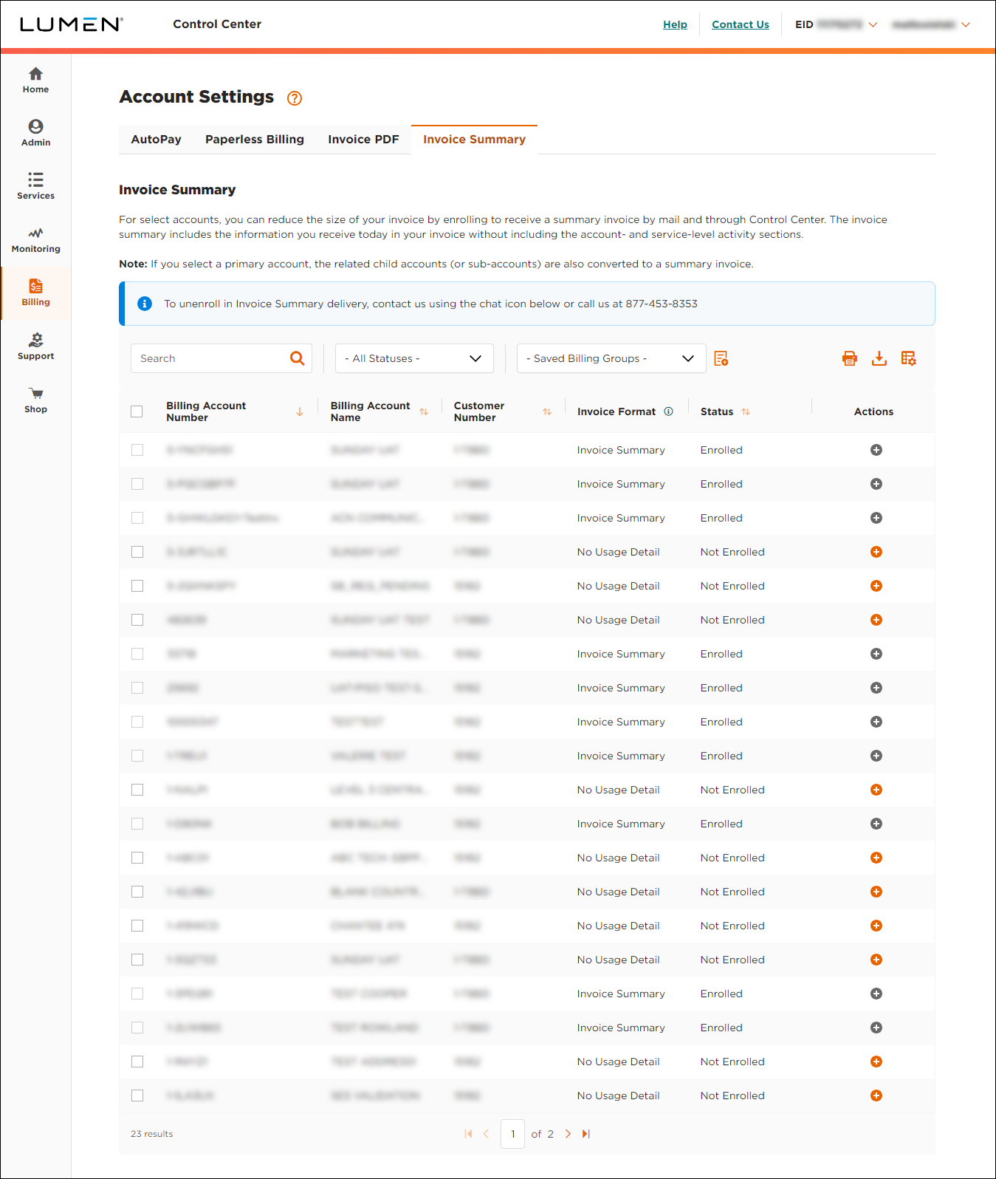This screenshot has height=1179, width=996.
Task: Click plus action for SES VALIDATION row
Action: [876, 1096]
